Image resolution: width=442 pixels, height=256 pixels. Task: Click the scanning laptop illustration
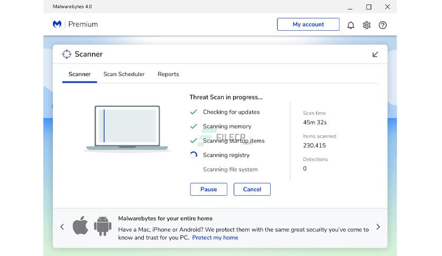[127, 129]
